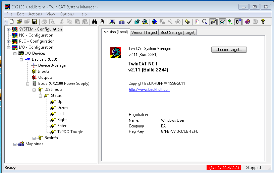Click the binoculars Find icon
Image resolution: width=274 pixels, height=173 pixels.
pyautogui.click(x=94, y=22)
